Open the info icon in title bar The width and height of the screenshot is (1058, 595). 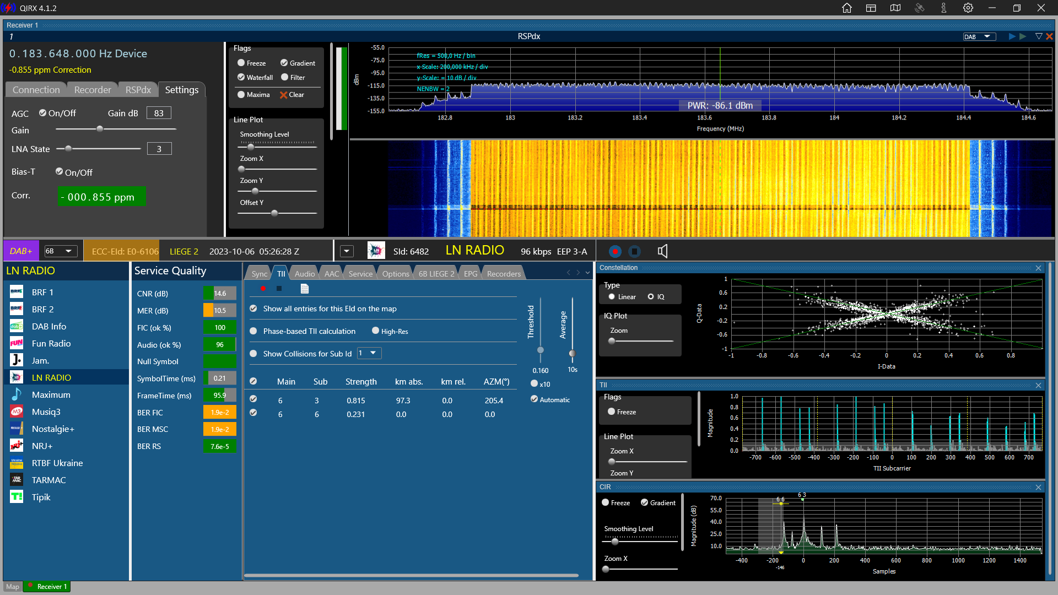pyautogui.click(x=943, y=8)
